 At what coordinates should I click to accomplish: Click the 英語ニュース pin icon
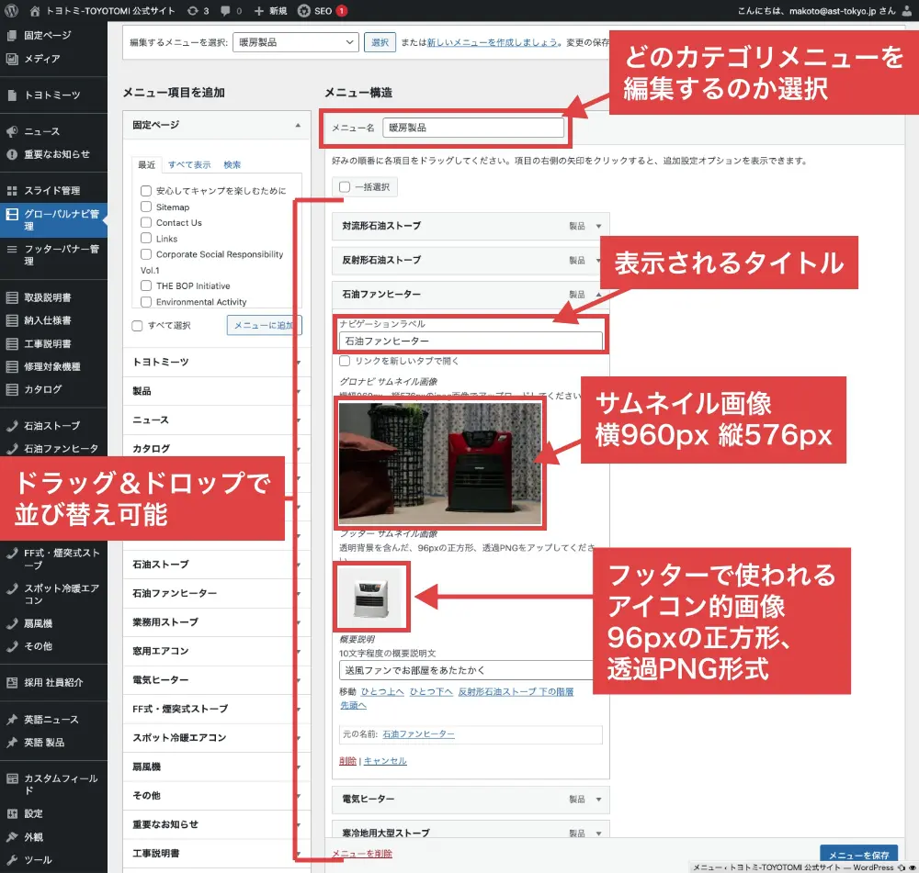[12, 719]
